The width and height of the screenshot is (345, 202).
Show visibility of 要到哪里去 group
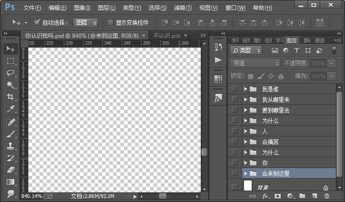coord(235,110)
